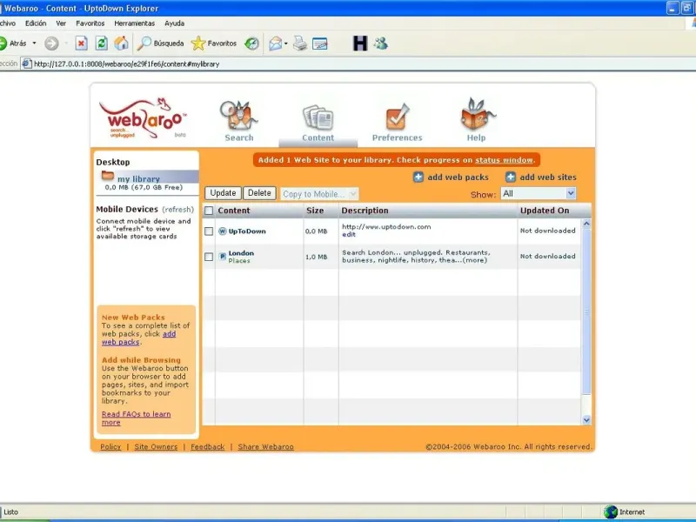Open the Site Owners footer link
Image resolution: width=696 pixels, height=522 pixels.
(x=156, y=446)
